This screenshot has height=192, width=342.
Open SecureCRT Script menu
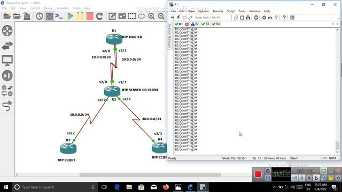[x=230, y=11]
